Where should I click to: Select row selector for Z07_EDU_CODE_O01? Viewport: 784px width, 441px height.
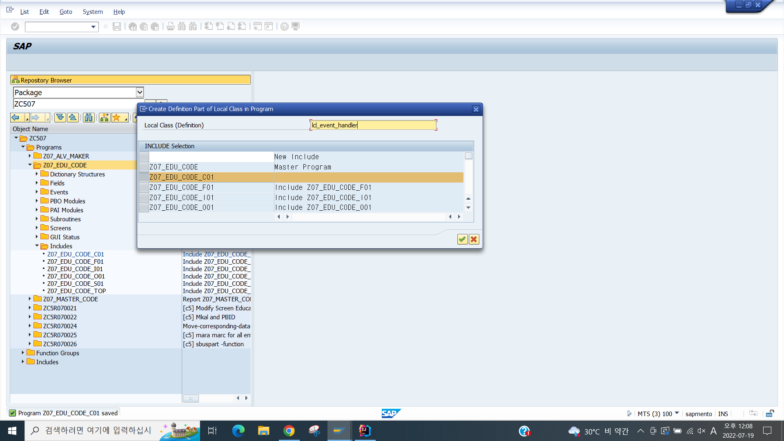144,207
